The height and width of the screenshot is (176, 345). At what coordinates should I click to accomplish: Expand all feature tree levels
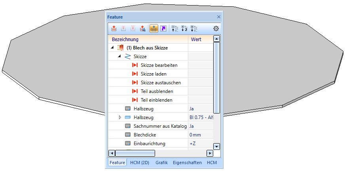(194, 28)
